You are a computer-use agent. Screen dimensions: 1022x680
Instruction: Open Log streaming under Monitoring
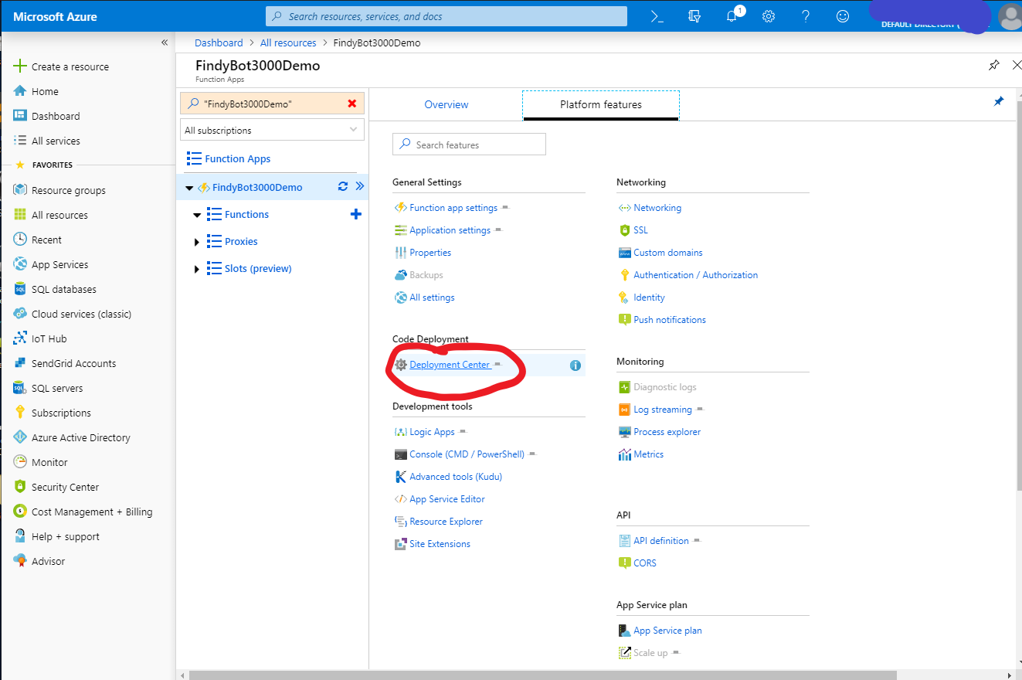[x=663, y=410]
